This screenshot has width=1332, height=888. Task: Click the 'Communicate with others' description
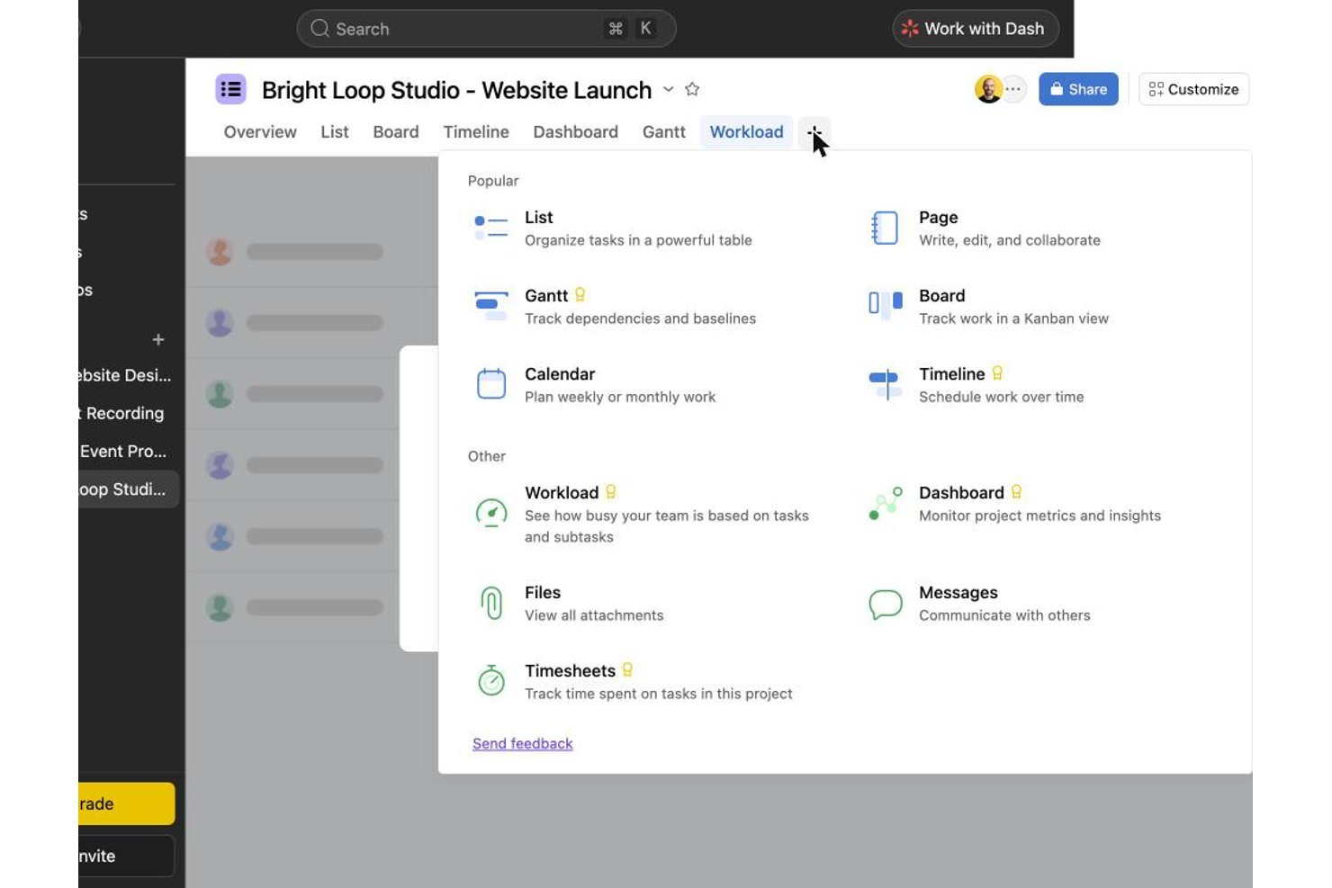pyautogui.click(x=1004, y=615)
